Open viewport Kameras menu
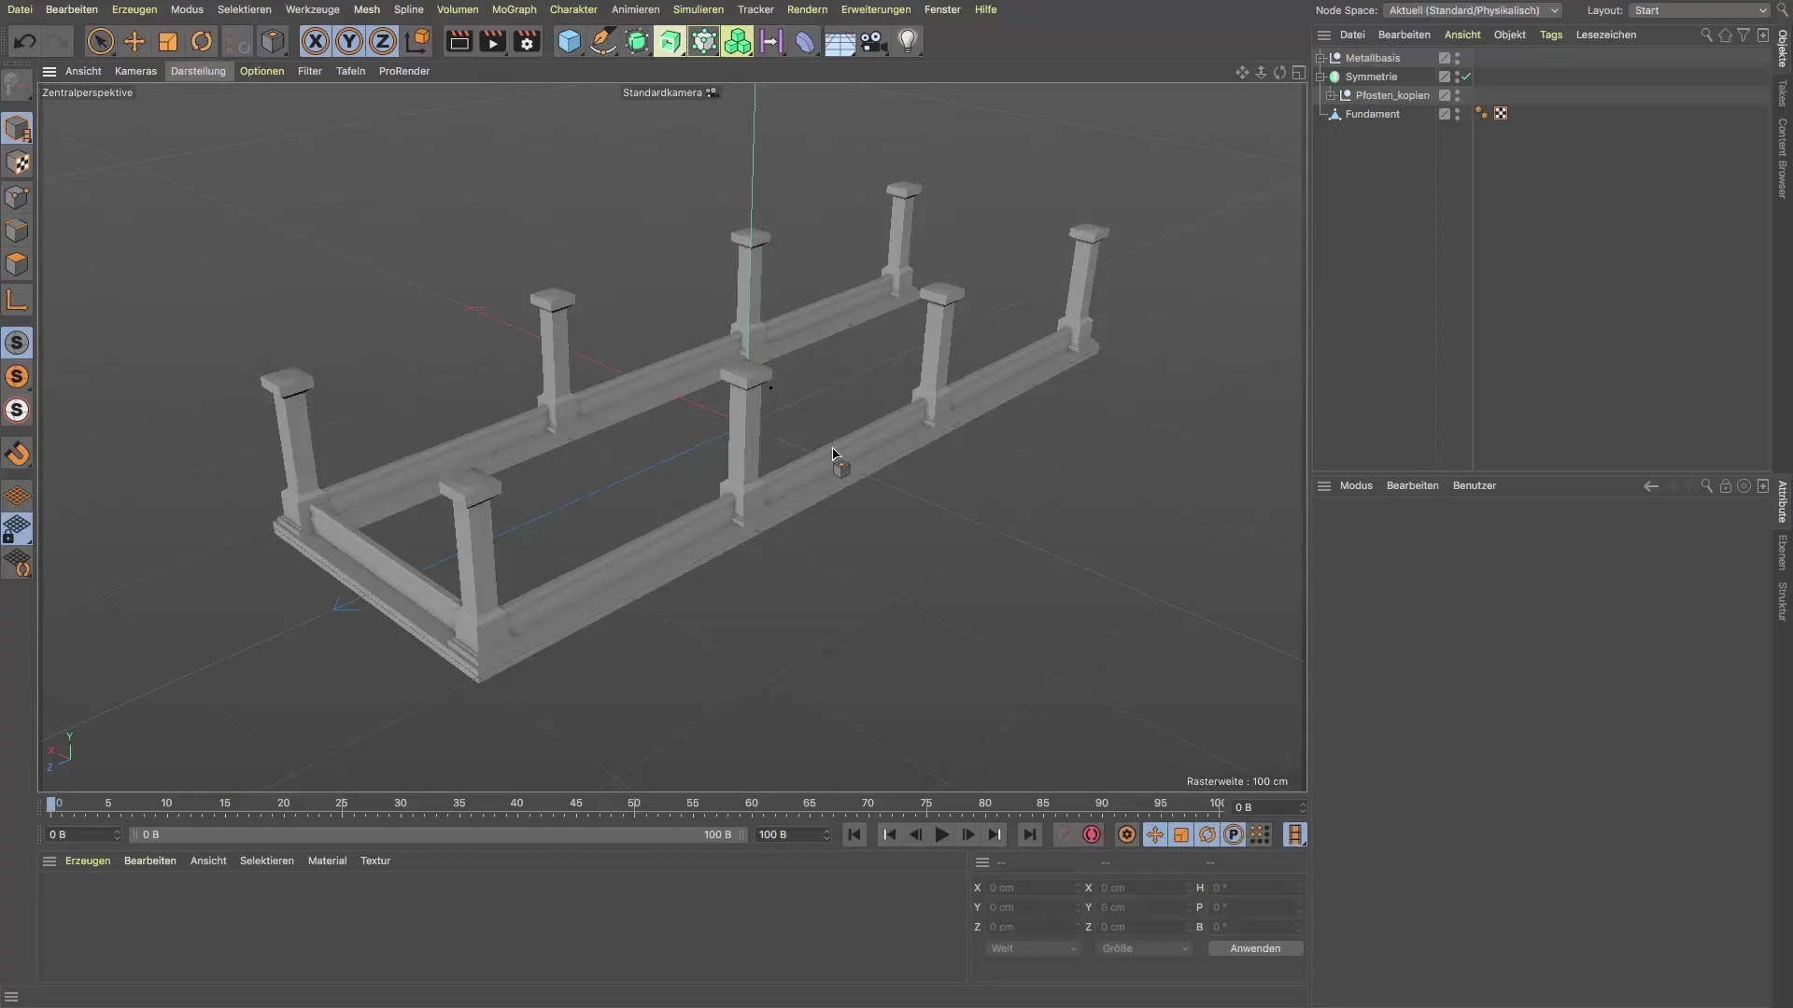This screenshot has height=1008, width=1793. pyautogui.click(x=135, y=71)
